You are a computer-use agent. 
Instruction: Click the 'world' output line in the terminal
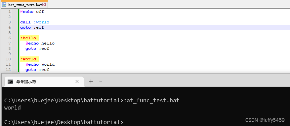pos(12,108)
